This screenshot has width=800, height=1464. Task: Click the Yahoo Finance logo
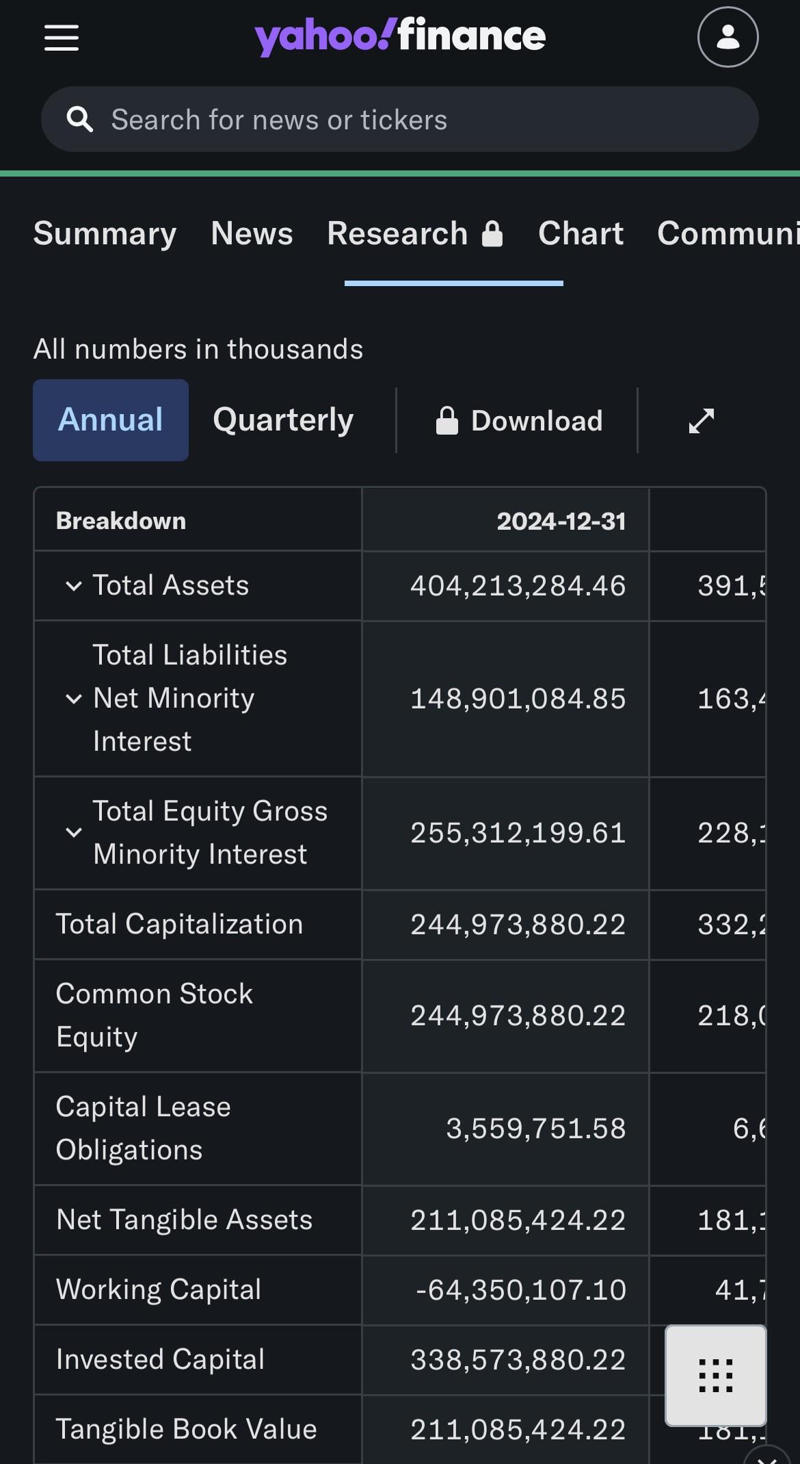[400, 36]
